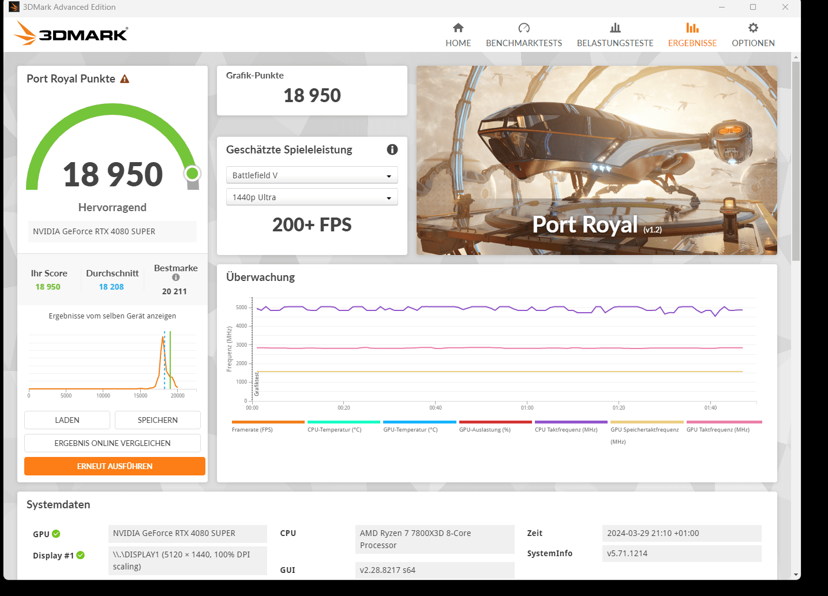Switch to BENCHMARKTESTS tab
Viewport: 828px width, 596px height.
524,35
